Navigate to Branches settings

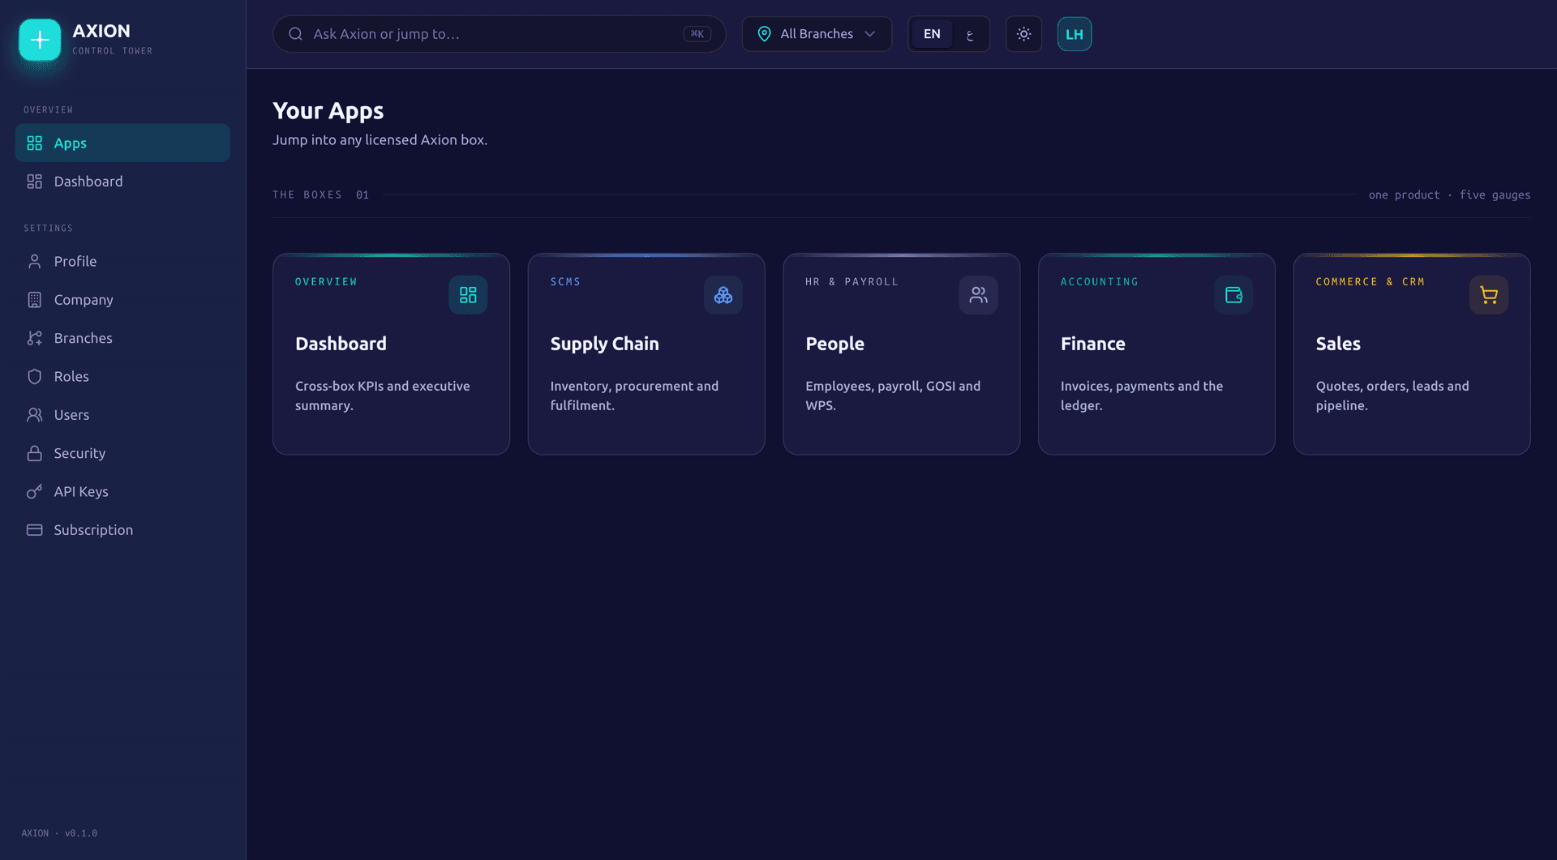pos(122,338)
